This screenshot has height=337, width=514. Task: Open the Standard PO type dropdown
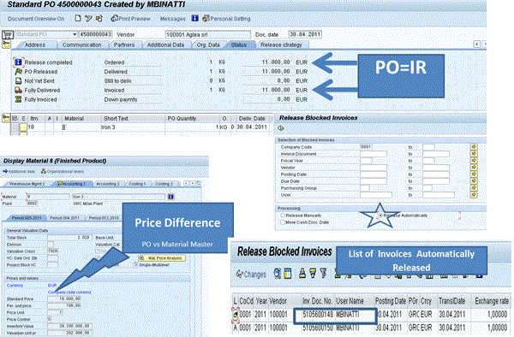pos(75,34)
